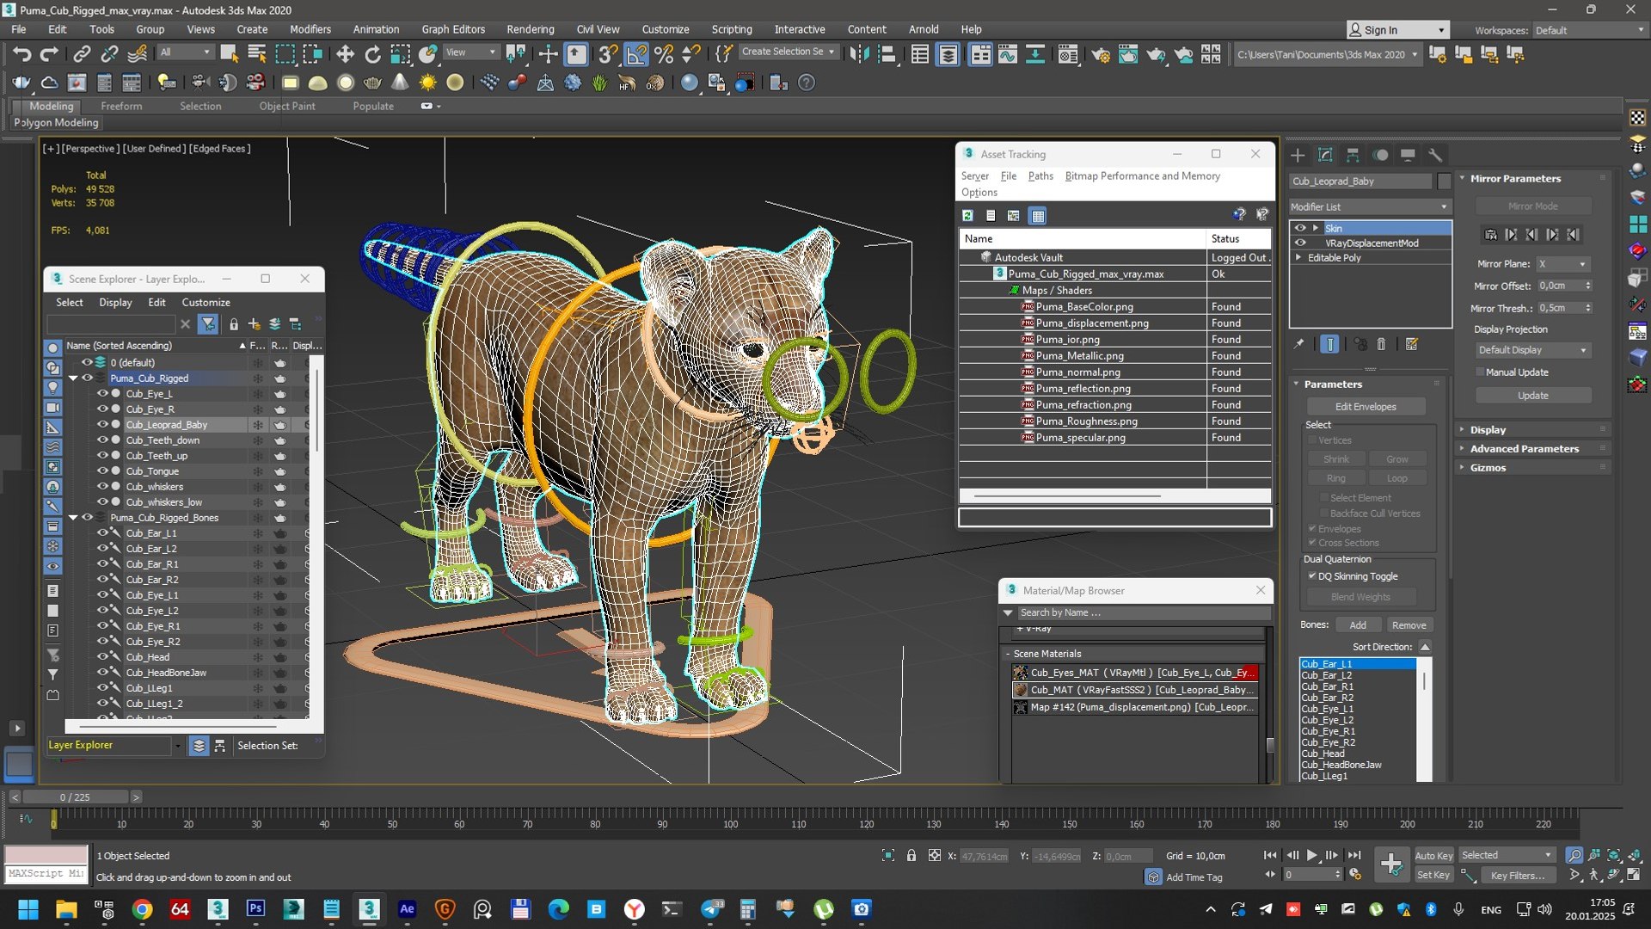Image resolution: width=1651 pixels, height=929 pixels.
Task: Click the Search by Name field
Action: coord(1143,612)
